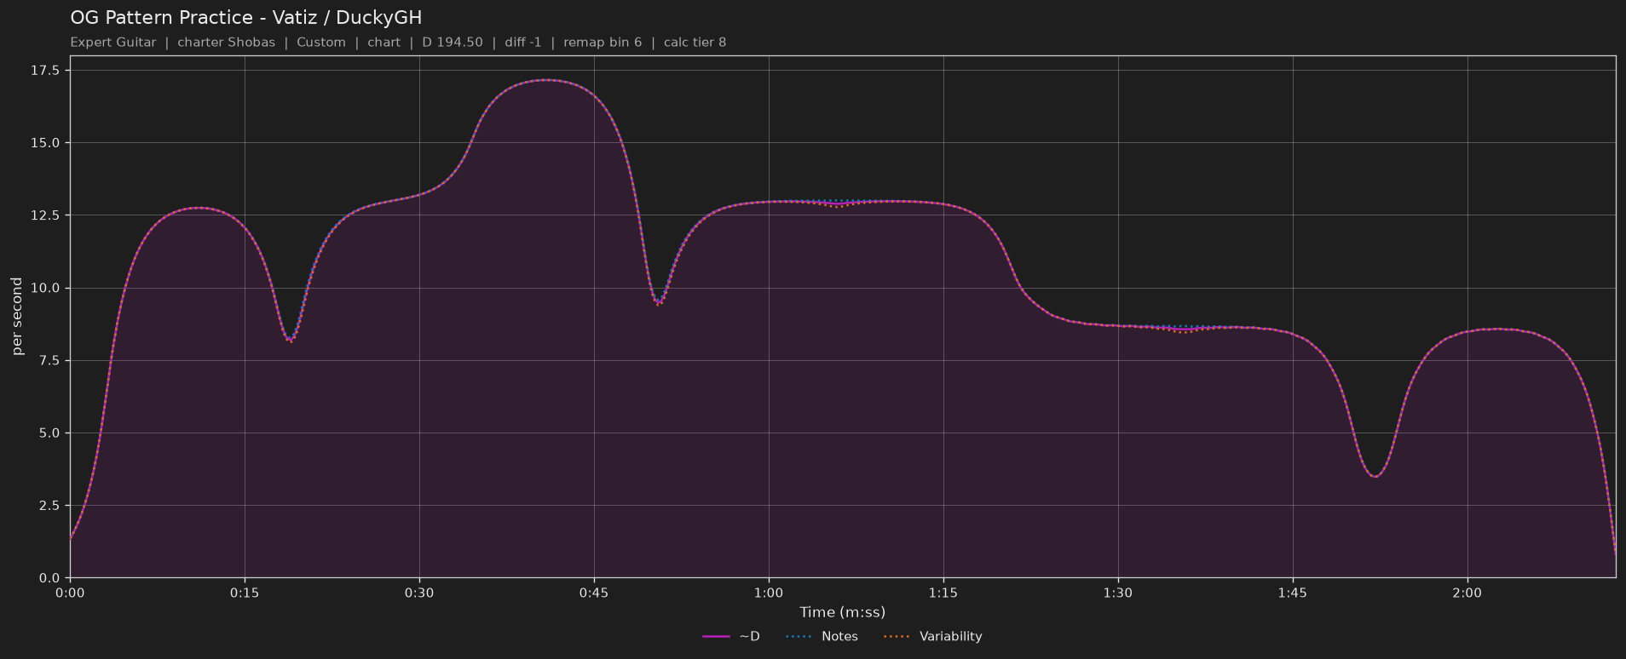Click the 0:00 x-axis tick label
Viewport: 1626px width, 659px height.
pos(70,593)
